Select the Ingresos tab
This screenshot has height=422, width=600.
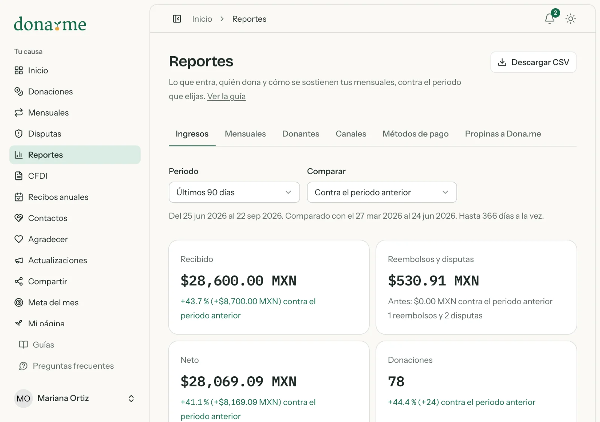pyautogui.click(x=192, y=134)
